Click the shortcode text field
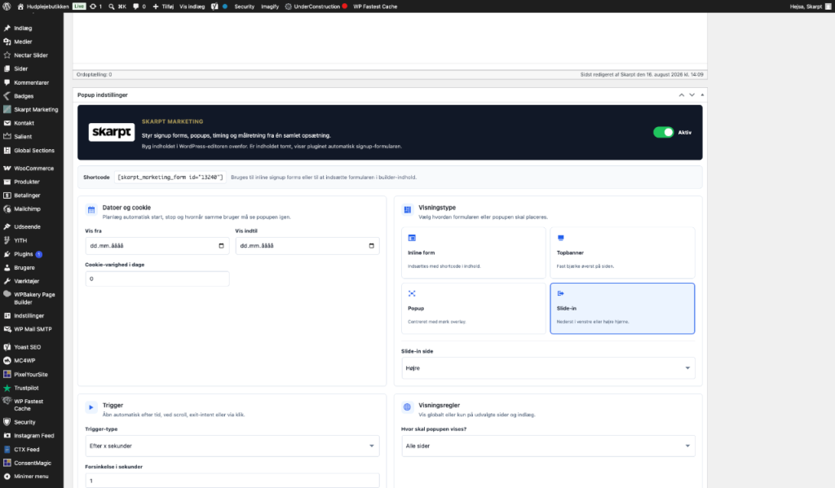The height and width of the screenshot is (488, 835). pyautogui.click(x=170, y=178)
